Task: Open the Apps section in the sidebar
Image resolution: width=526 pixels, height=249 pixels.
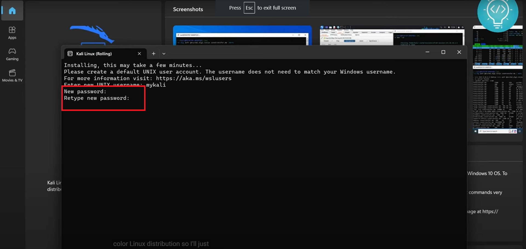Action: click(12, 32)
